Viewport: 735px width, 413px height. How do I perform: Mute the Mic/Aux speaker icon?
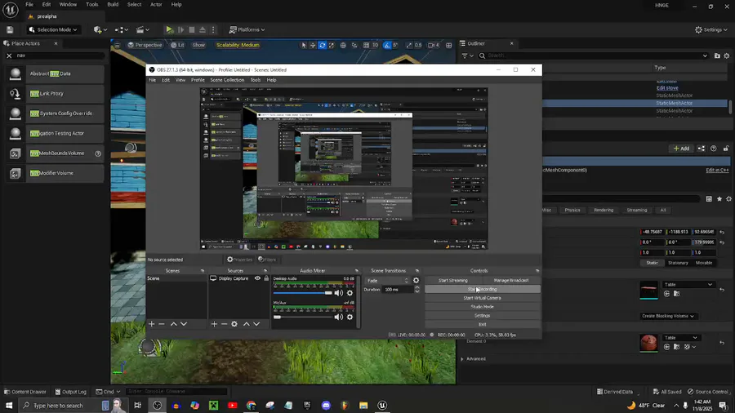[338, 317]
